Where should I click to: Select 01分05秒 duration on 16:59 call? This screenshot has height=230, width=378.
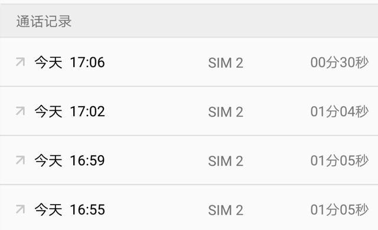point(340,161)
